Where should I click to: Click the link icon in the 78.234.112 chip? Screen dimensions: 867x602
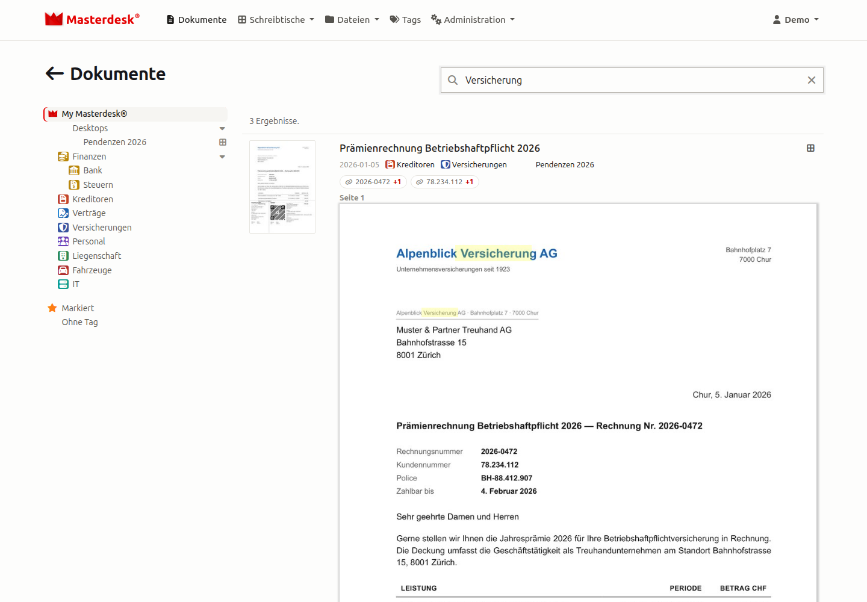tap(420, 182)
